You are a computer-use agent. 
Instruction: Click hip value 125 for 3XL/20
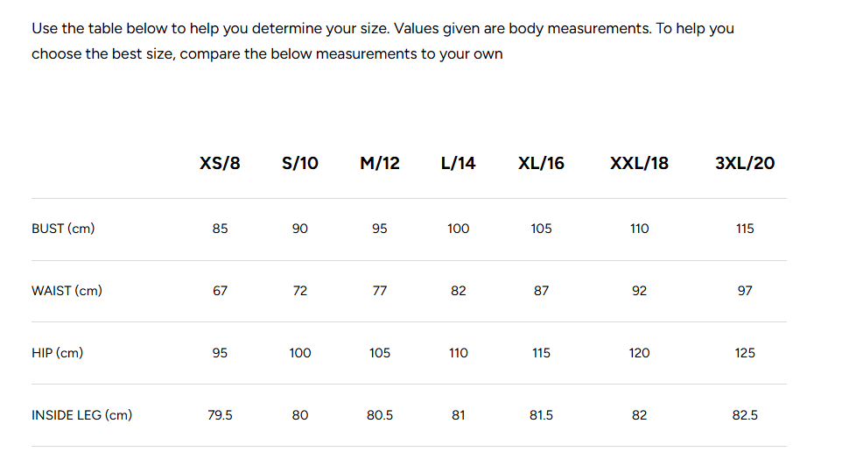(745, 353)
